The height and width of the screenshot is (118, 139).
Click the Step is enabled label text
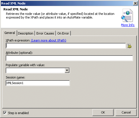[x=18, y=113]
